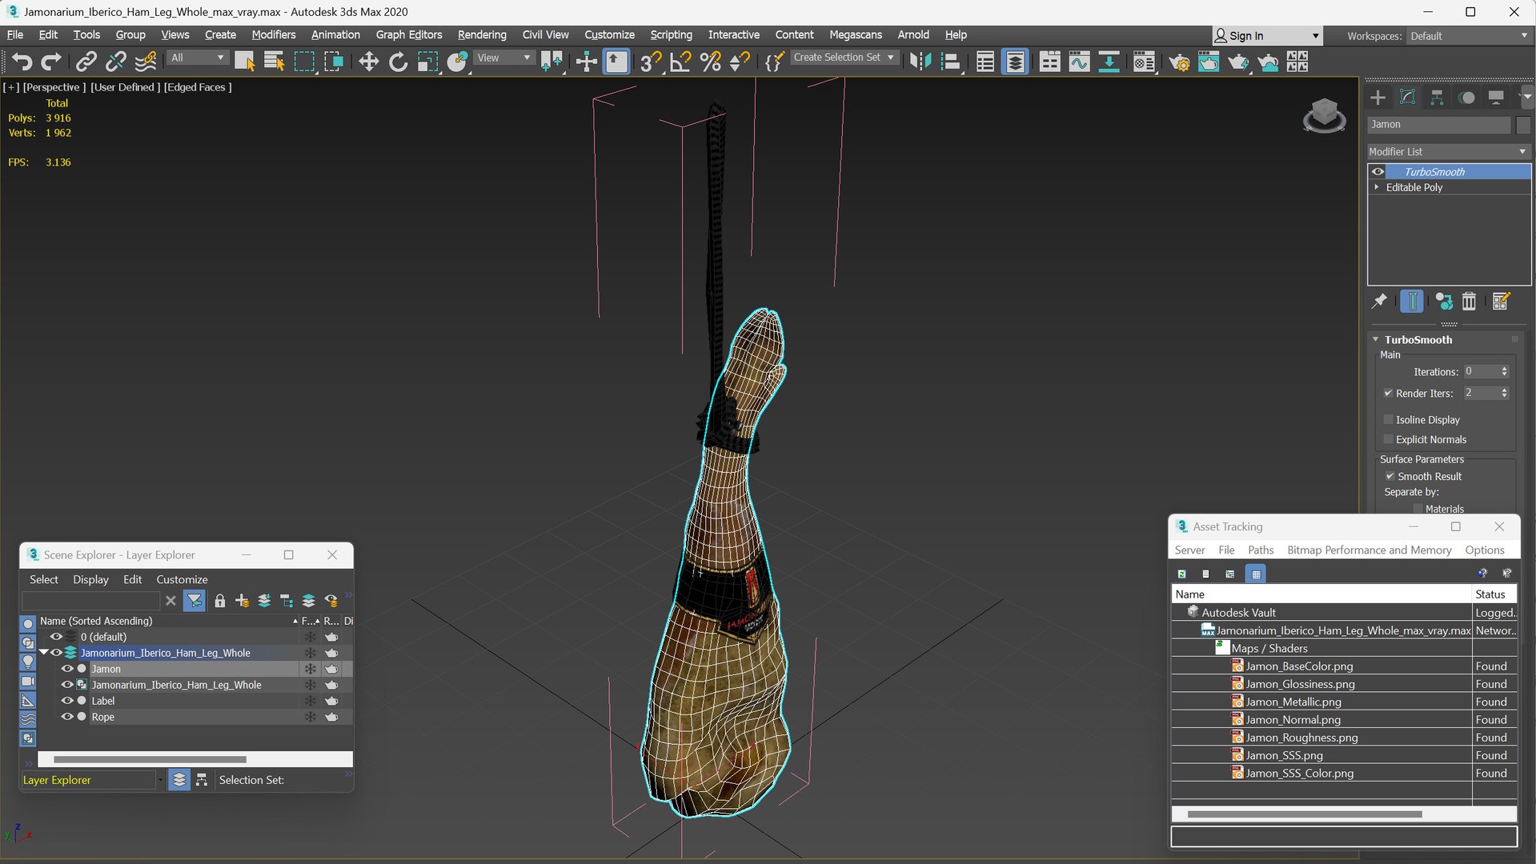This screenshot has width=1536, height=864.
Task: Activate Select and Scale tool
Action: pyautogui.click(x=427, y=62)
